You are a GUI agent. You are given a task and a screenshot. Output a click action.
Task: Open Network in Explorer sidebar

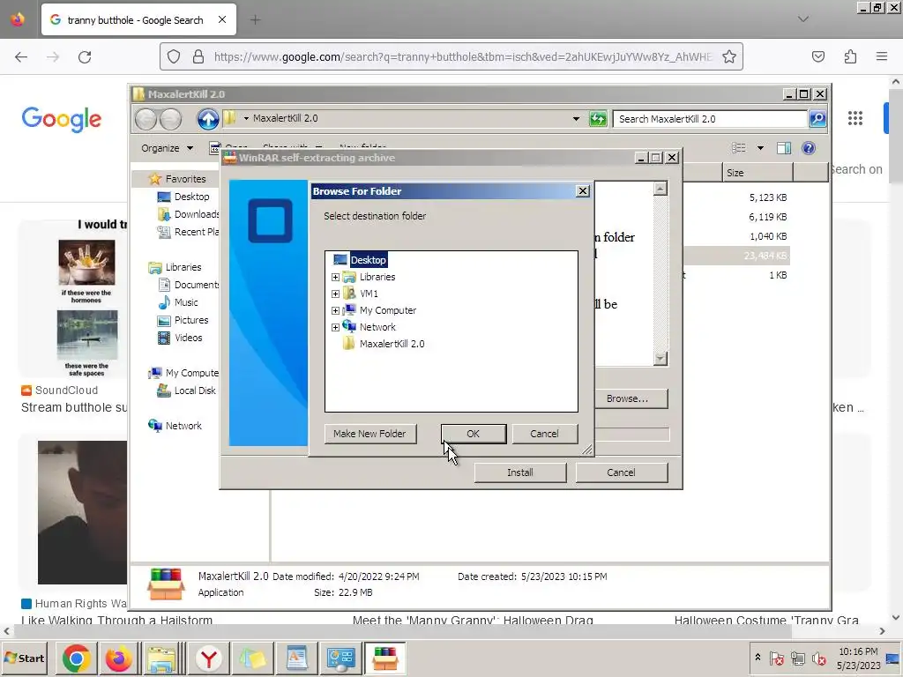click(183, 426)
